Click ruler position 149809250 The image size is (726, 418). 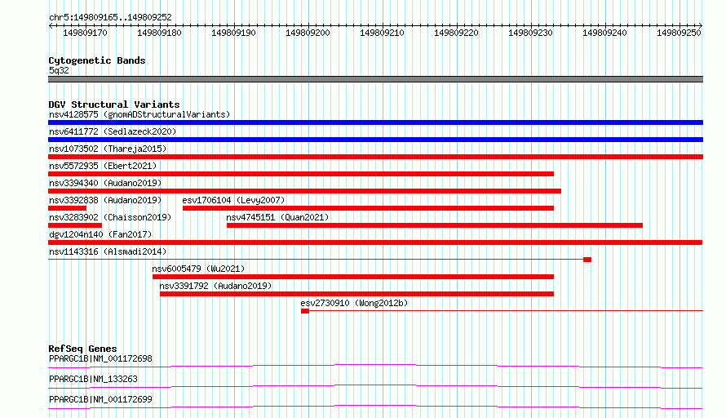coord(679,33)
